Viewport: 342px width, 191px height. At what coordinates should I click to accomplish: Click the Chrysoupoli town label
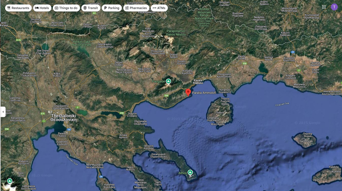tap(224, 75)
